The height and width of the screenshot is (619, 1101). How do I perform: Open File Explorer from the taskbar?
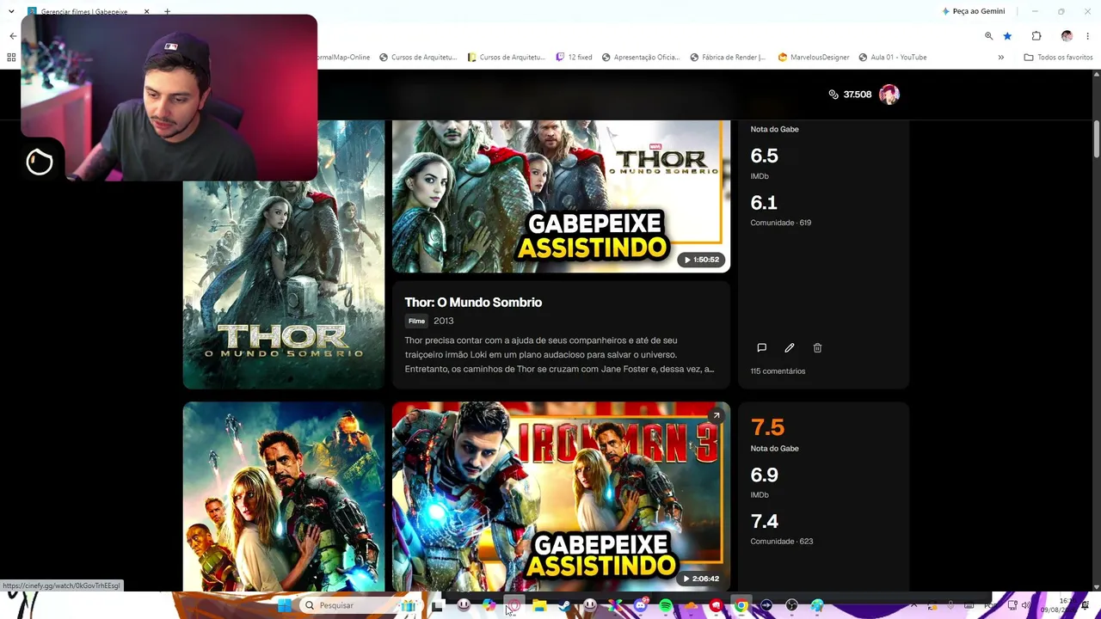pos(539,605)
